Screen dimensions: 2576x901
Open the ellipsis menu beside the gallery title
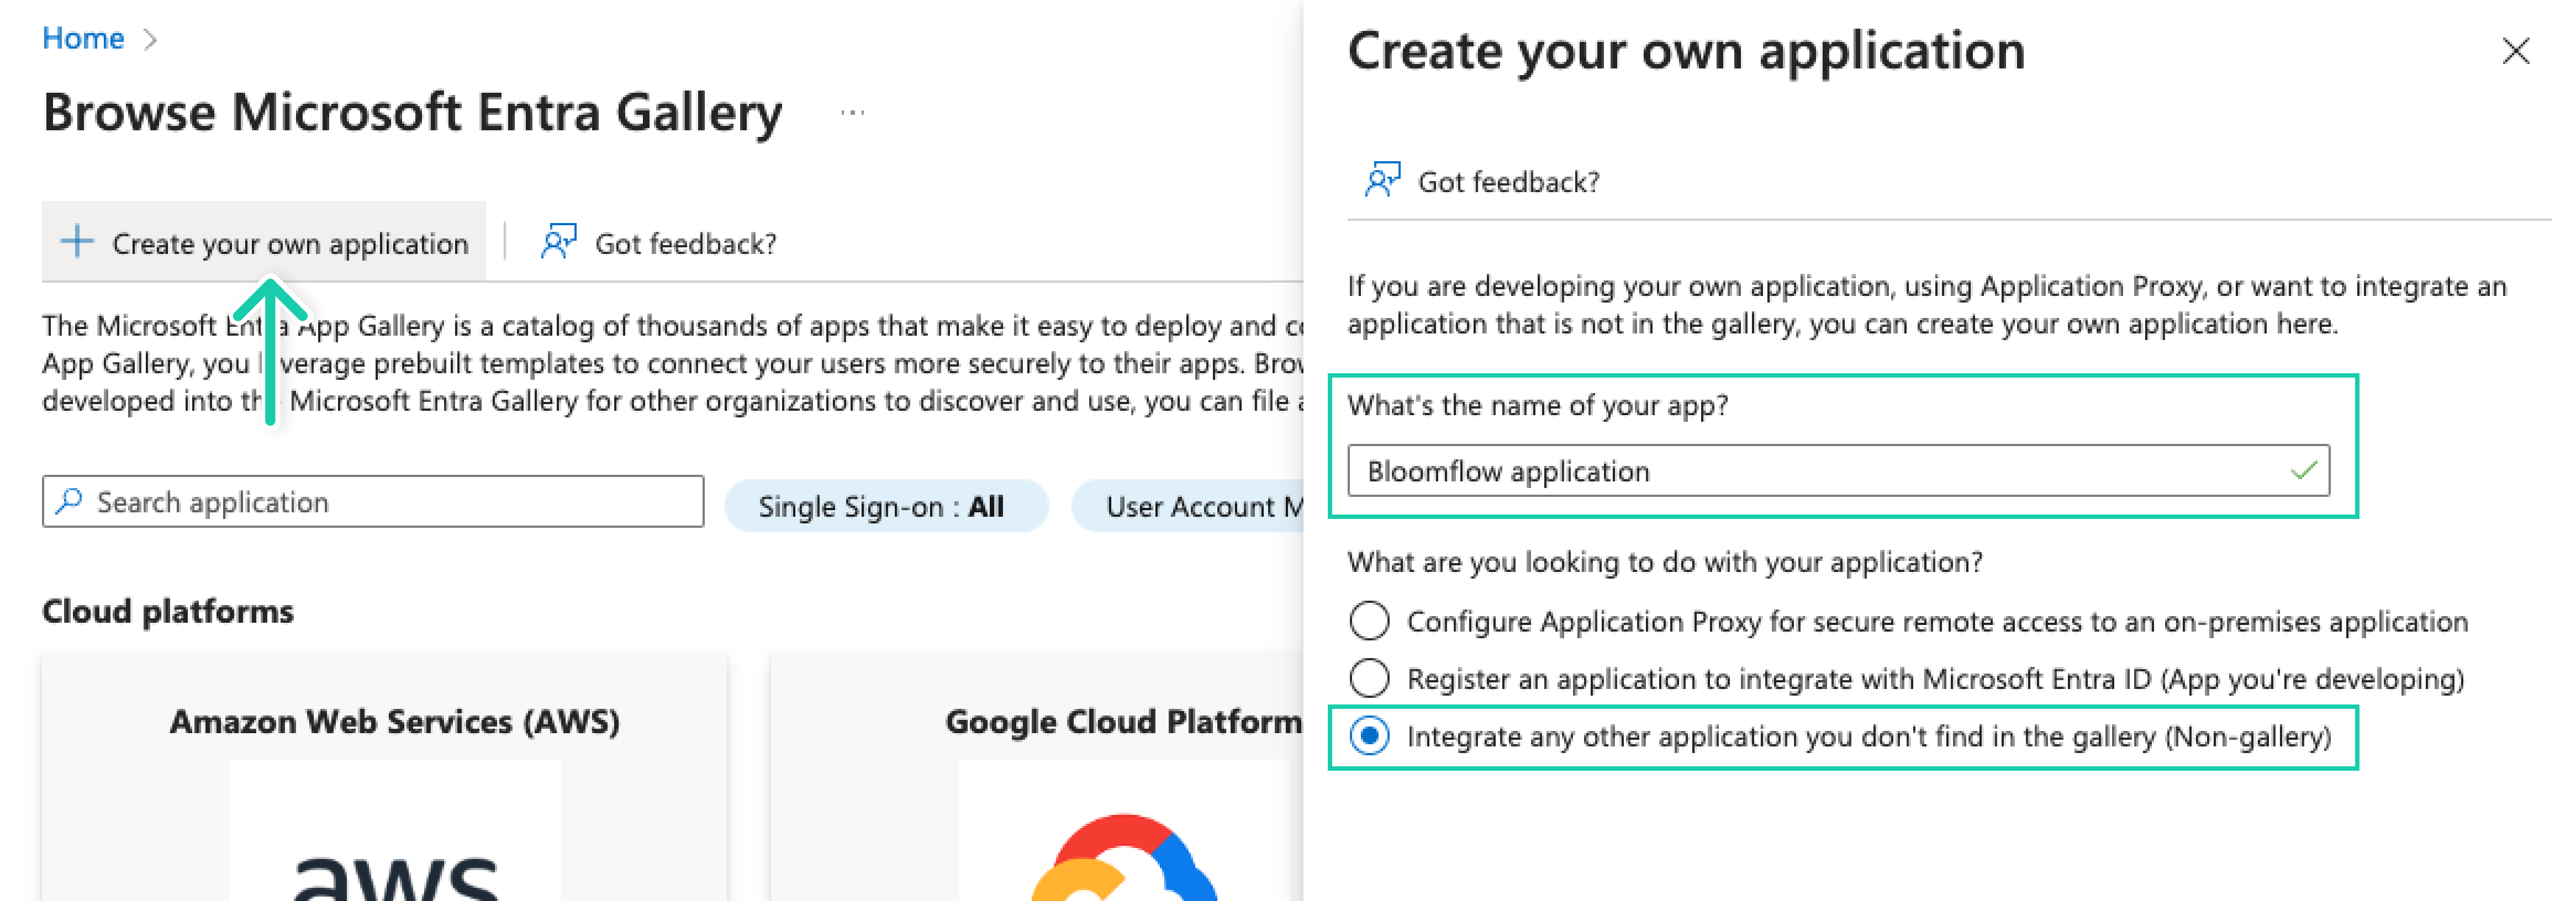[x=852, y=113]
